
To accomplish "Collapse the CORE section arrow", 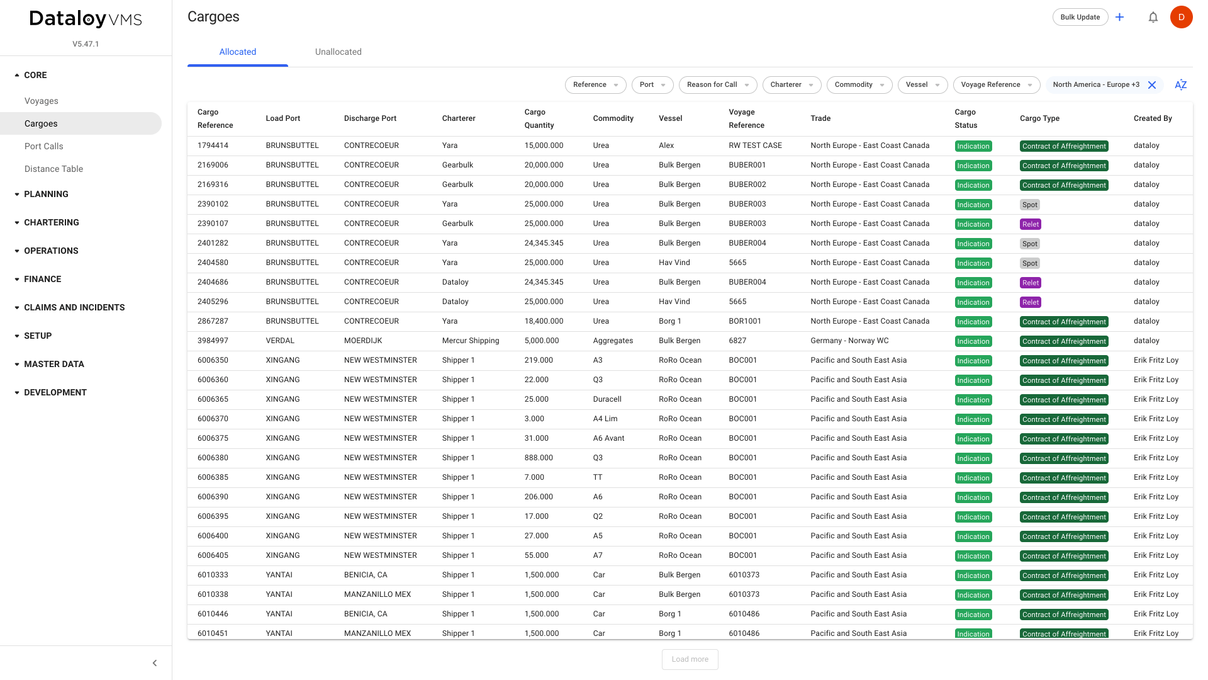I will [17, 75].
